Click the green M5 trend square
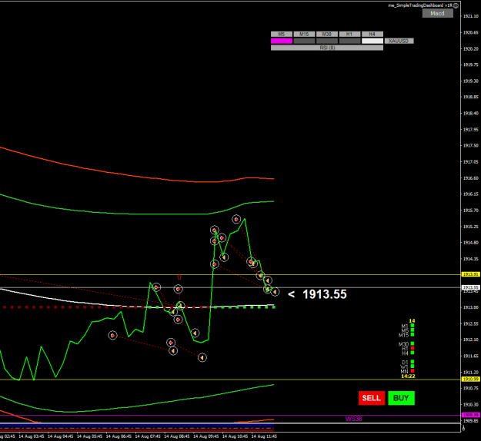Screen dimensions: 481x441 (413, 330)
